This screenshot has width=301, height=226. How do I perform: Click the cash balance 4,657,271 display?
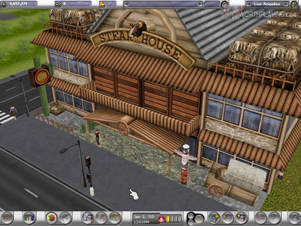coord(20,4)
